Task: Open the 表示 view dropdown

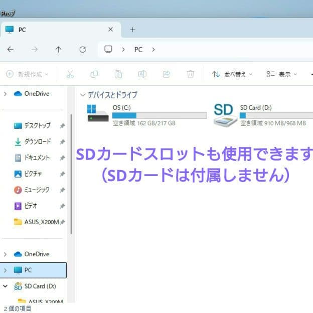Action: click(x=282, y=74)
